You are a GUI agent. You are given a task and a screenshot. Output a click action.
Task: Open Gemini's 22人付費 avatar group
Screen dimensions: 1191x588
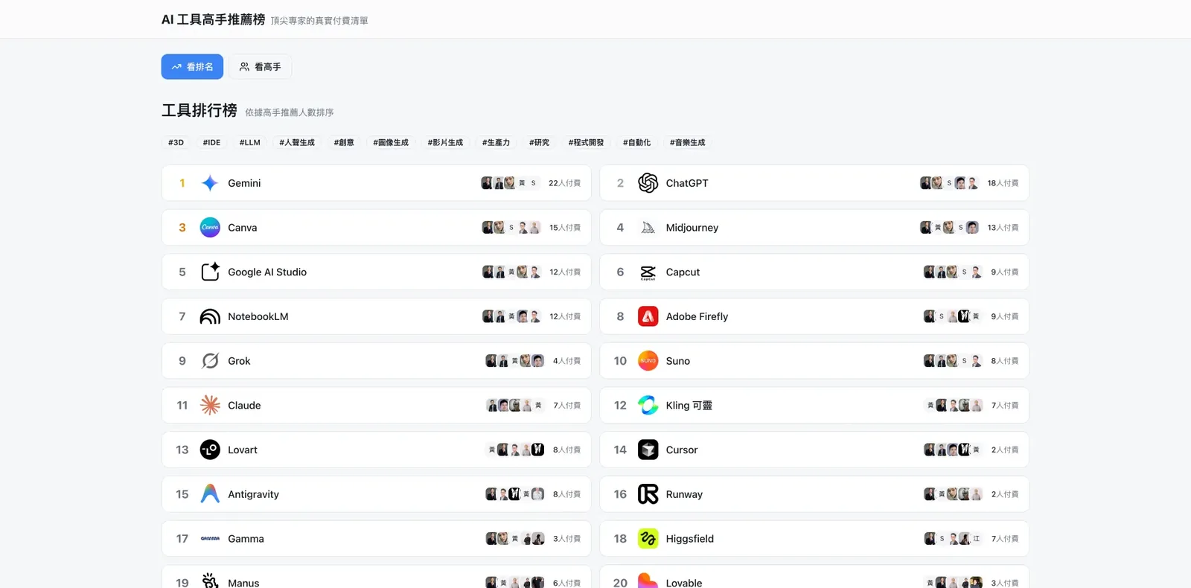(x=510, y=183)
